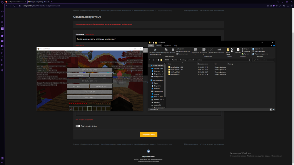The height and width of the screenshot is (165, 294).
Task: Click Удалить red X icon in Explorer
Action: 211,50
